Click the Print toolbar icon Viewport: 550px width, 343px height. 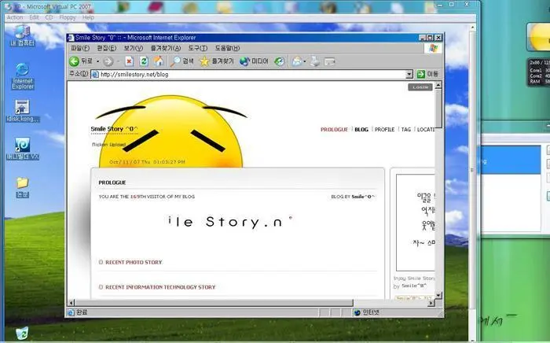315,61
